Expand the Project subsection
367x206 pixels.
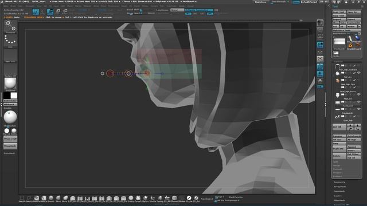(x=337, y=173)
